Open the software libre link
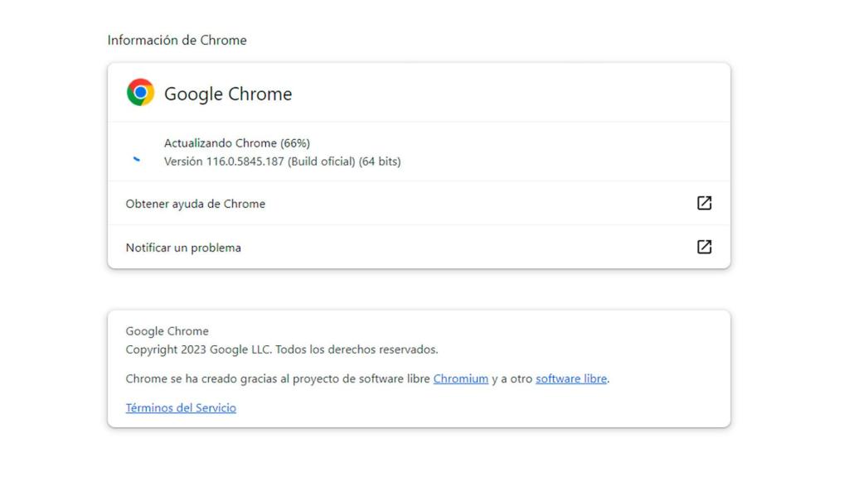849x477 pixels. click(x=570, y=378)
